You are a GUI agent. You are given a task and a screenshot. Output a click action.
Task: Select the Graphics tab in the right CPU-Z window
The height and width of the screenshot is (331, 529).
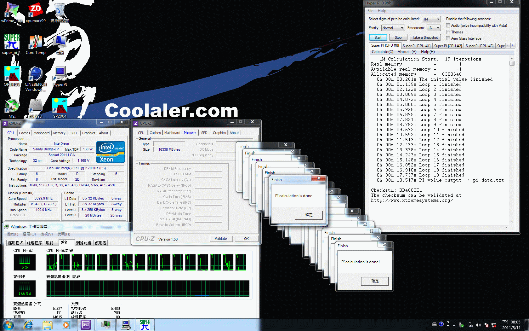[x=219, y=133]
